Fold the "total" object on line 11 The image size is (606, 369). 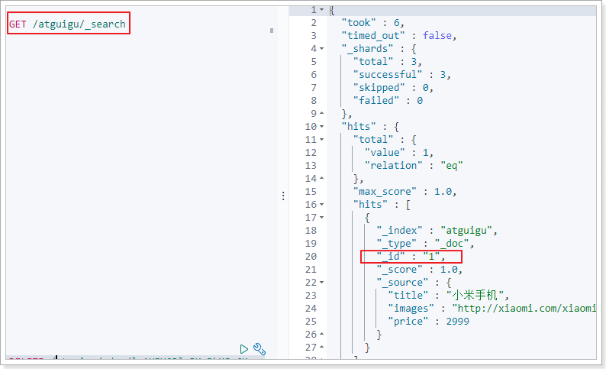321,140
